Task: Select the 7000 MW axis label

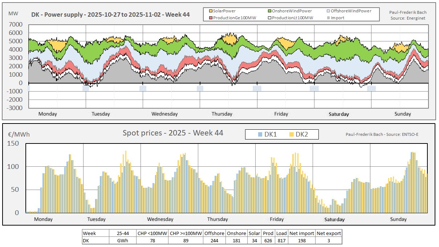Action: click(x=16, y=25)
